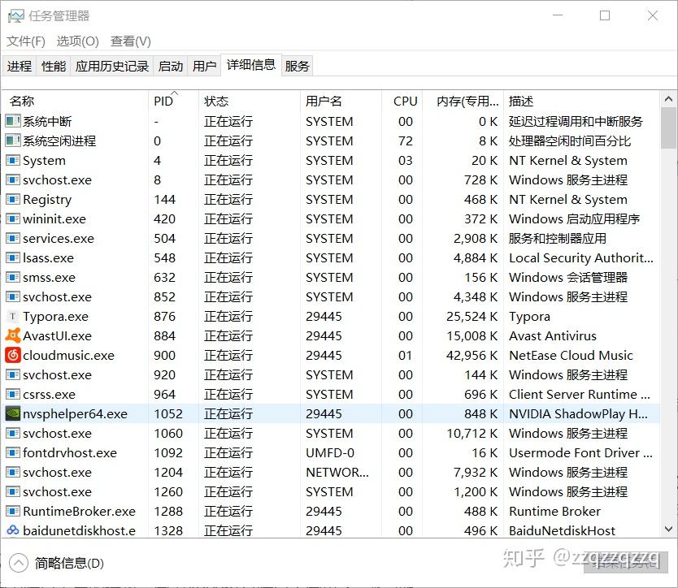
Task: Switch to the 服务 tab
Action: (297, 66)
